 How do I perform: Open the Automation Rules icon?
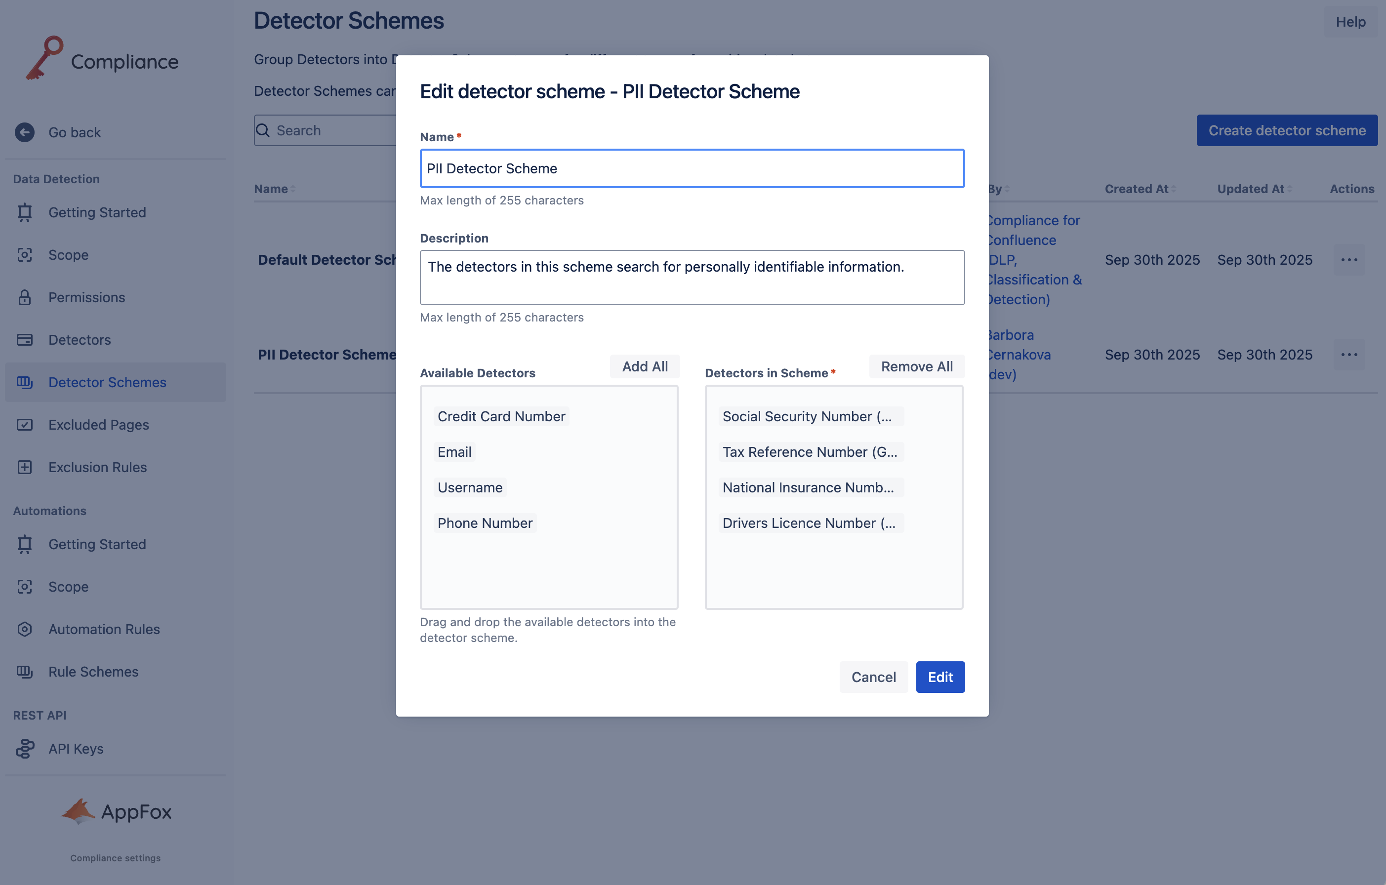(24, 629)
